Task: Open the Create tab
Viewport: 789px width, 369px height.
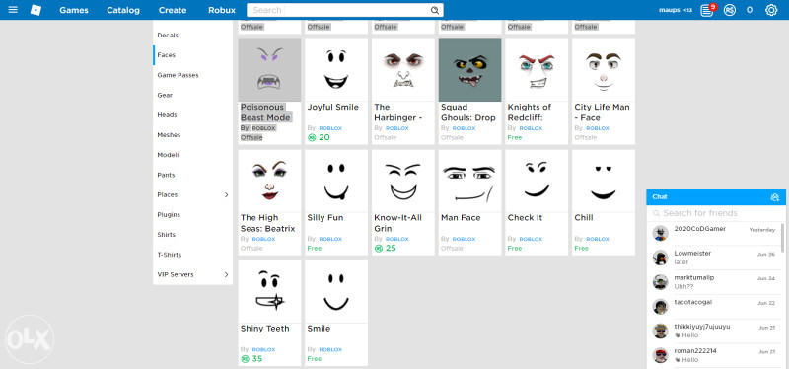Action: (173, 10)
